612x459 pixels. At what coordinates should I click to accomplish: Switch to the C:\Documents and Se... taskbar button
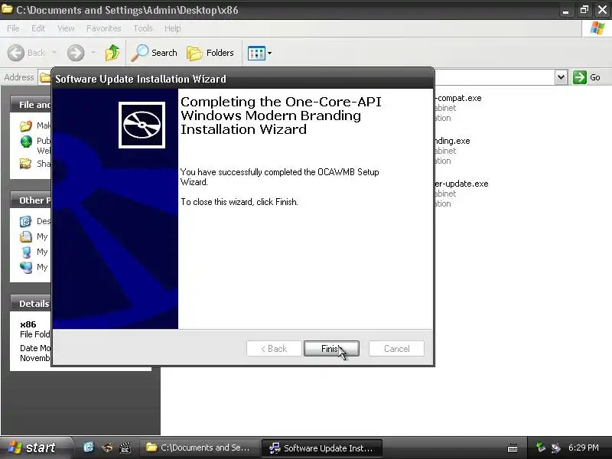pos(199,448)
